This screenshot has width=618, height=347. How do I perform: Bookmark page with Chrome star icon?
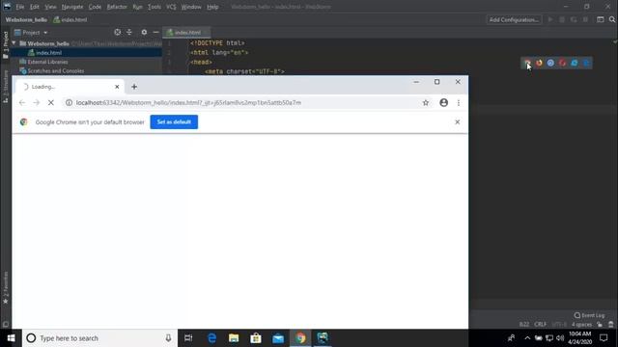tap(425, 103)
